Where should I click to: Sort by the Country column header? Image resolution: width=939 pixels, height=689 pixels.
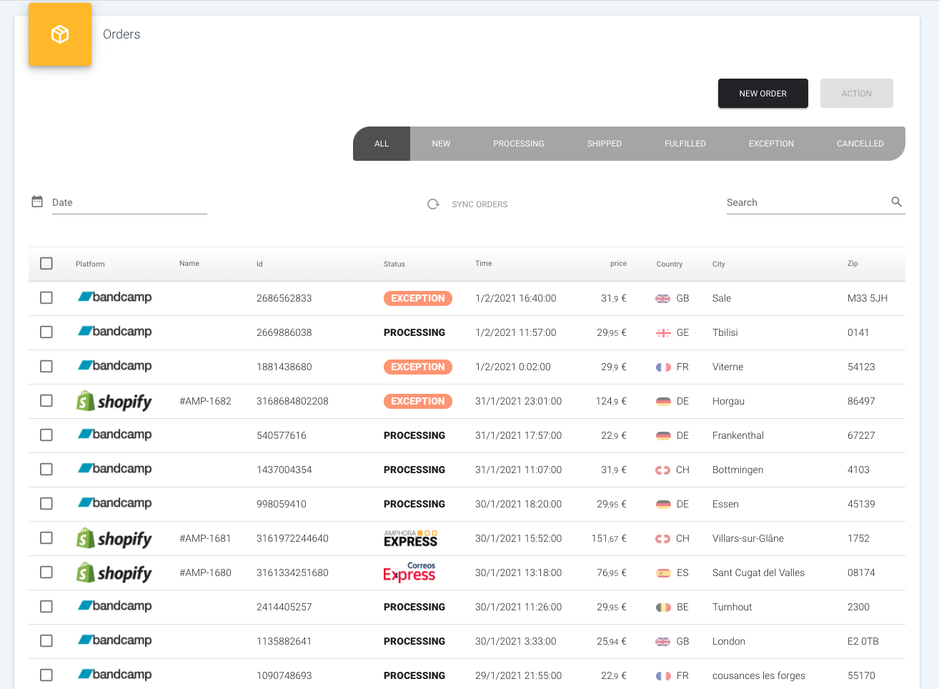670,264
